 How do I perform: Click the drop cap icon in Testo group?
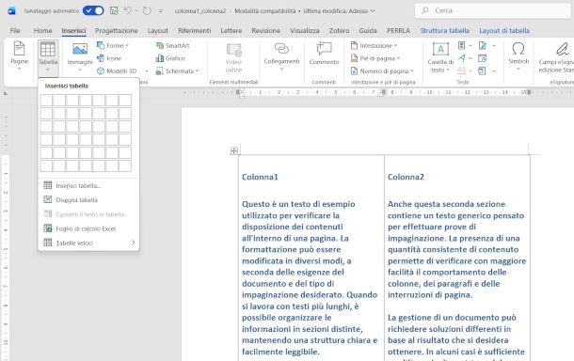tap(462, 71)
